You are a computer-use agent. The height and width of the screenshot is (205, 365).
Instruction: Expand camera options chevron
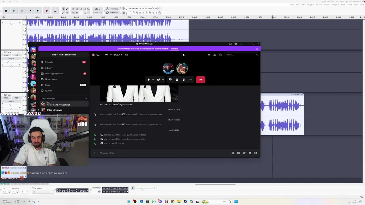click(x=163, y=80)
